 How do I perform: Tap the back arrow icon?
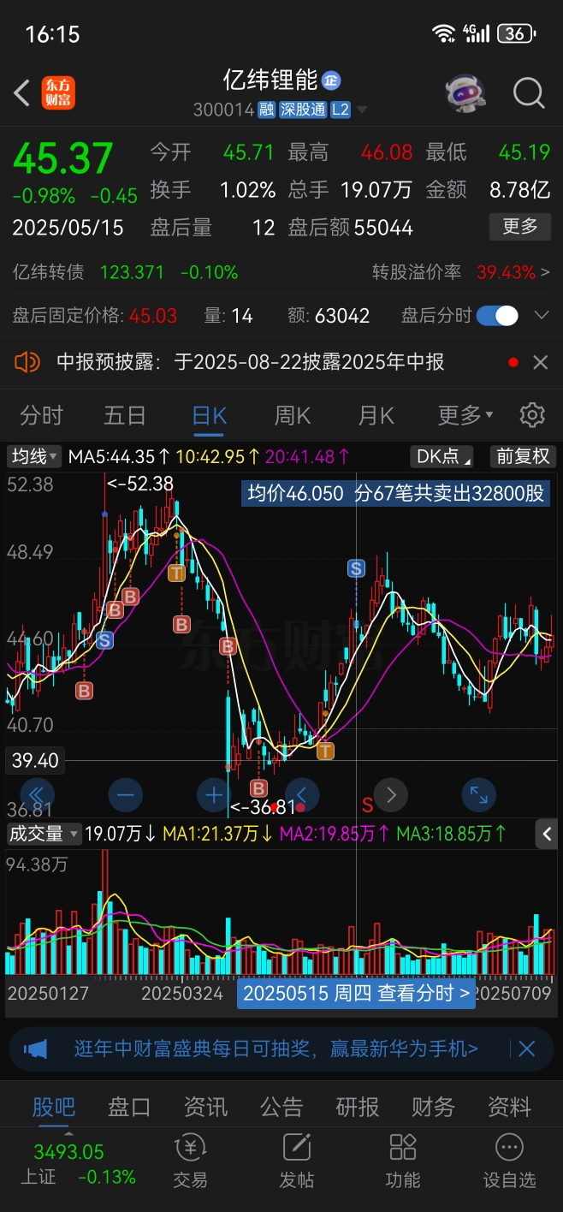(x=22, y=92)
